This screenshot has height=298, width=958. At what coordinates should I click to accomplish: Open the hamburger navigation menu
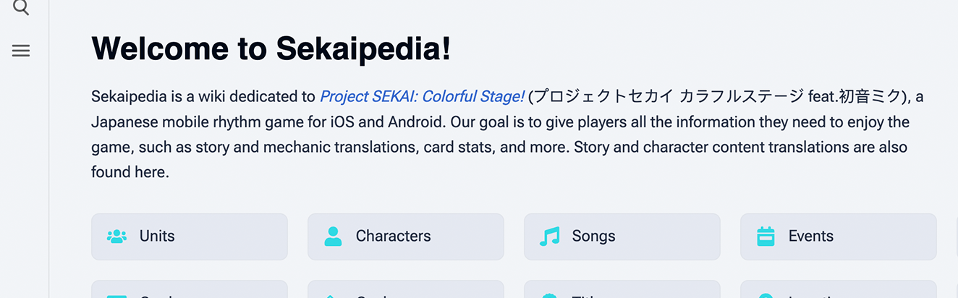(21, 51)
